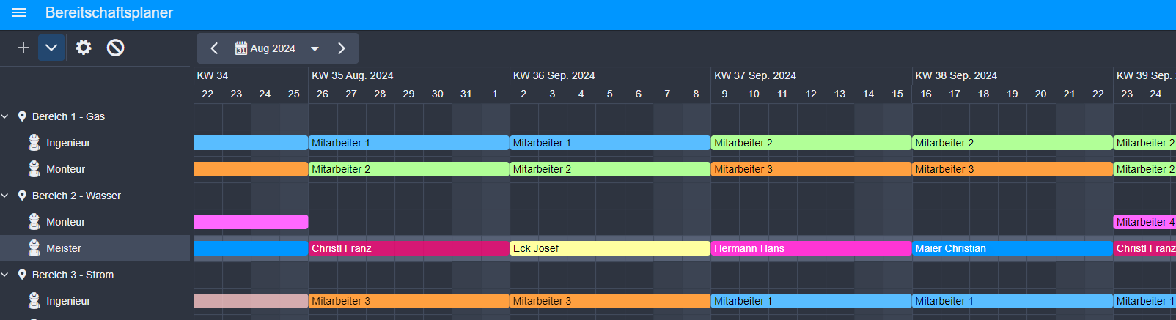The width and height of the screenshot is (1176, 320).
Task: Open Eck Josef shift bar
Action: [x=610, y=248]
